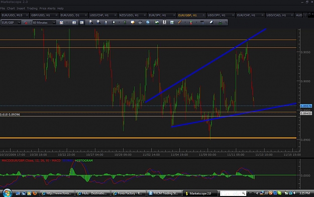The image size is (314, 197).
Task: Open the Help menu
Action: (60, 9)
